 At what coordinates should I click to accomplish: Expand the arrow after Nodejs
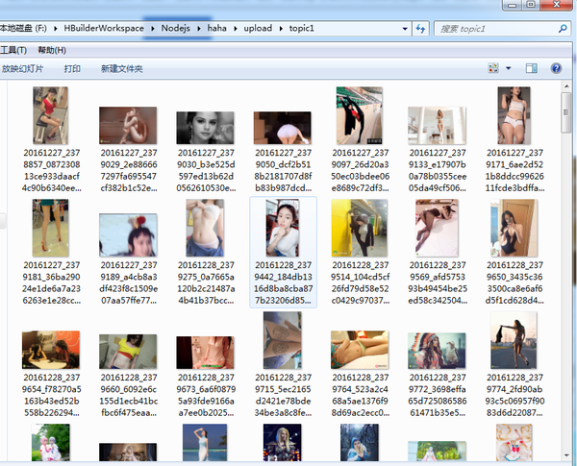[199, 28]
